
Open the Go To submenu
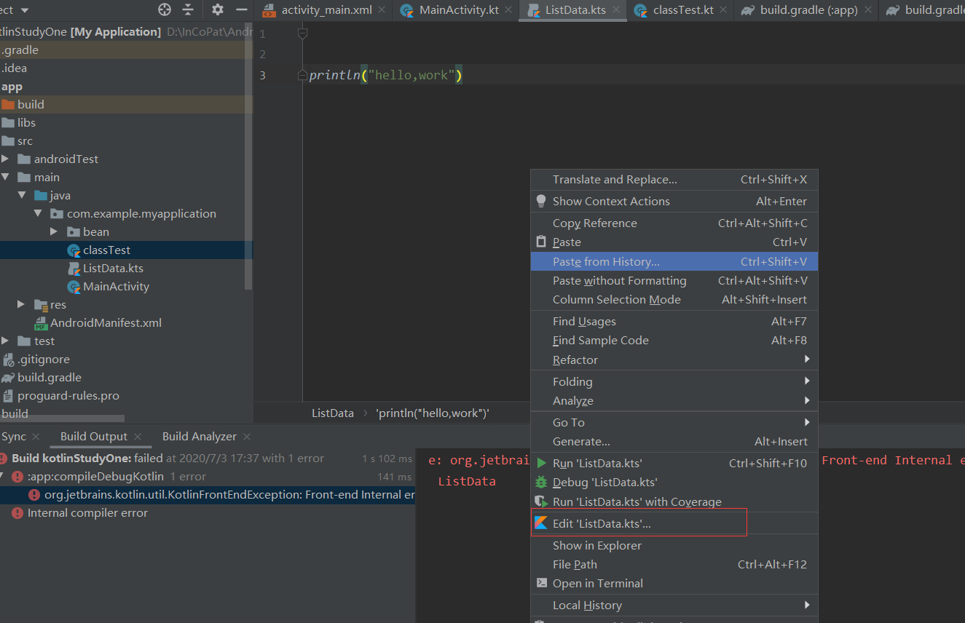tap(568, 422)
